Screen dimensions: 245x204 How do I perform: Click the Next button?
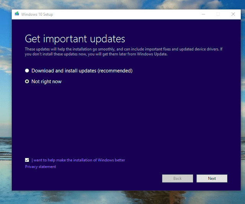point(212,178)
